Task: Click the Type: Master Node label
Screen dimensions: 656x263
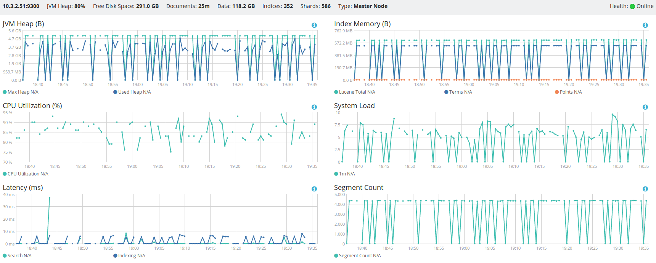Action: (363, 6)
